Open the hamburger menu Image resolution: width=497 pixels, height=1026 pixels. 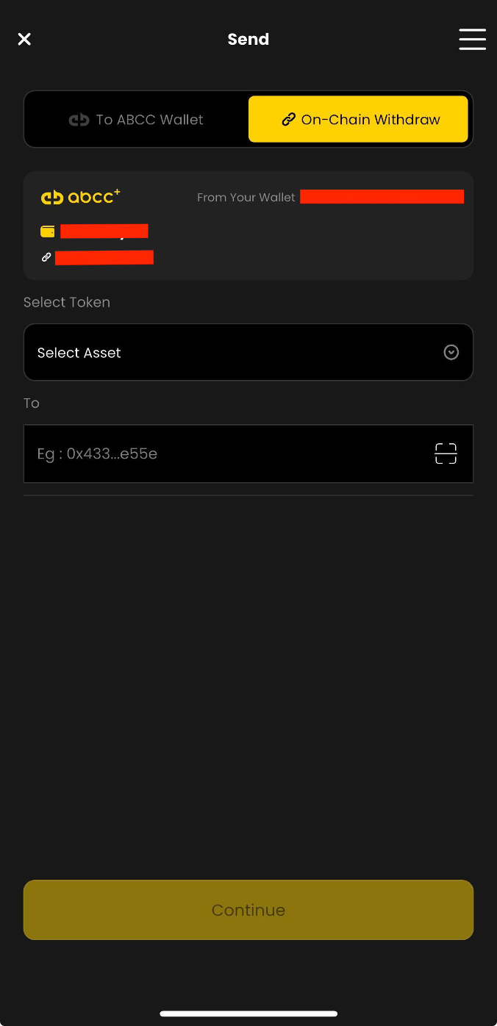click(x=472, y=39)
